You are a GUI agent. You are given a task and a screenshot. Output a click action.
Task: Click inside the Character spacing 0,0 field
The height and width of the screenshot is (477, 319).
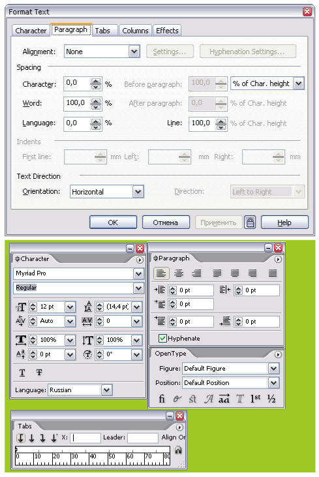(x=77, y=83)
